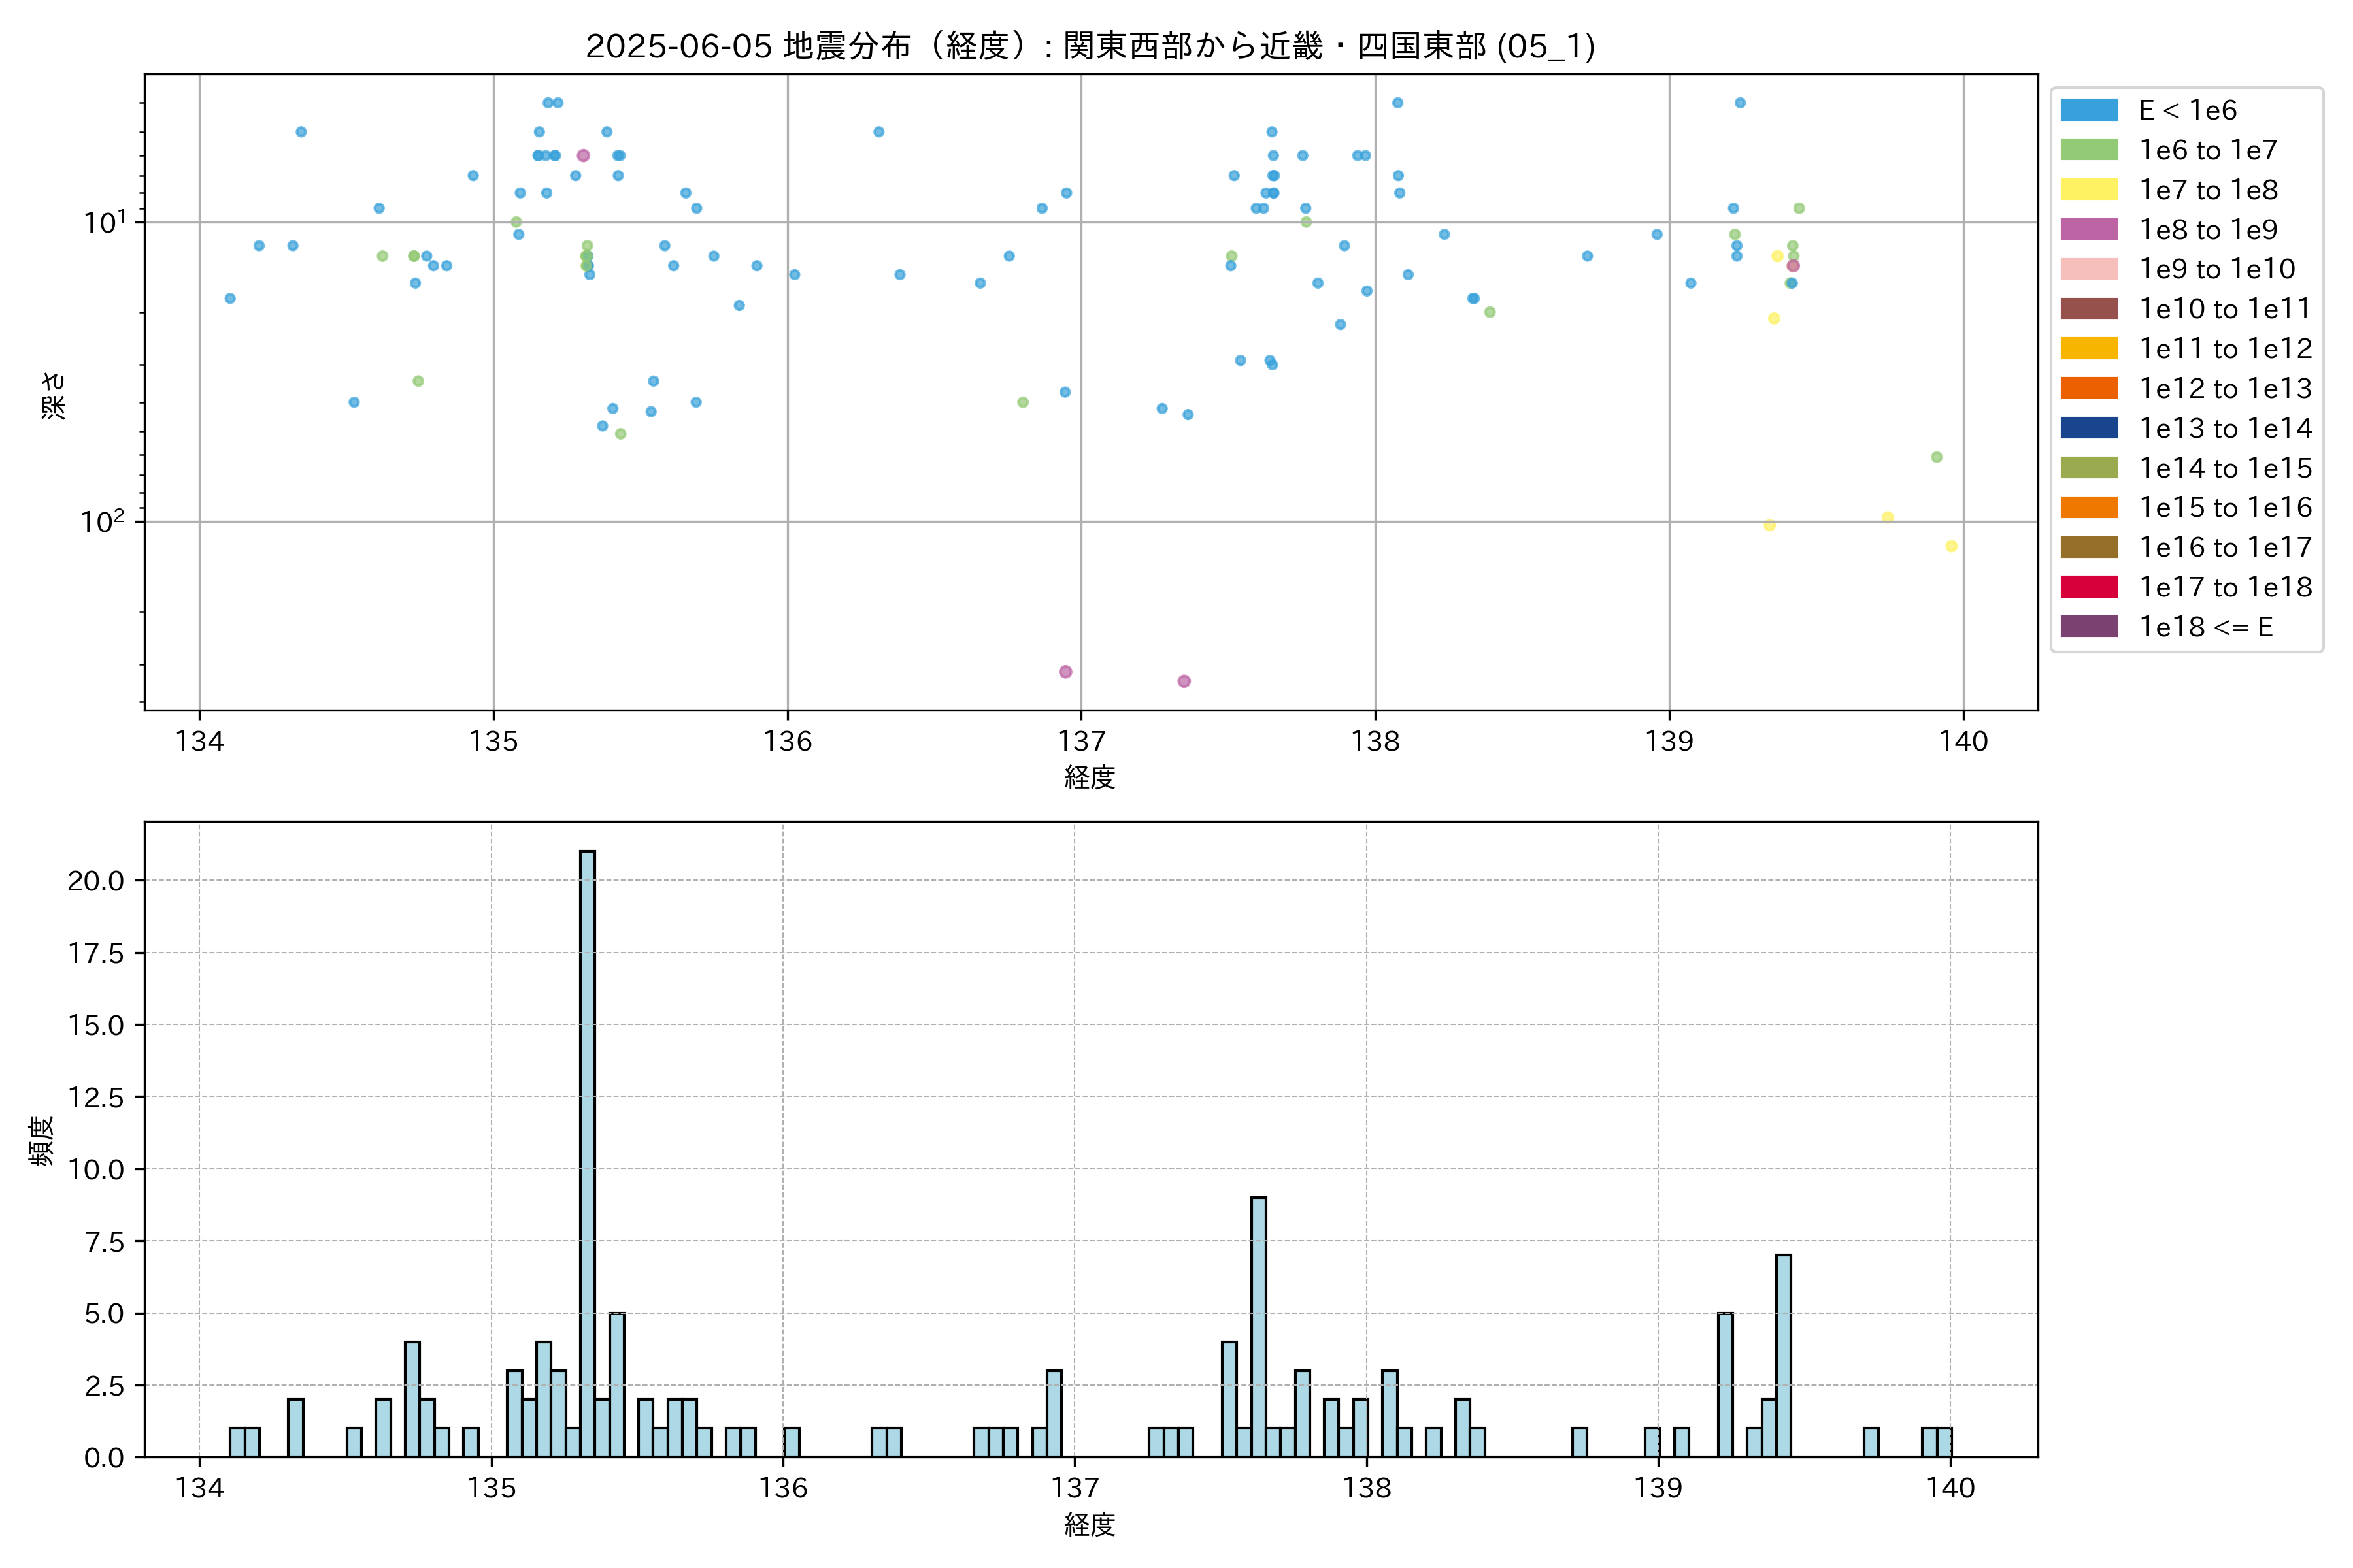The image size is (2353, 1568).
Task: Click the scatter plot's 経度 x-axis label
Action: (x=1090, y=777)
